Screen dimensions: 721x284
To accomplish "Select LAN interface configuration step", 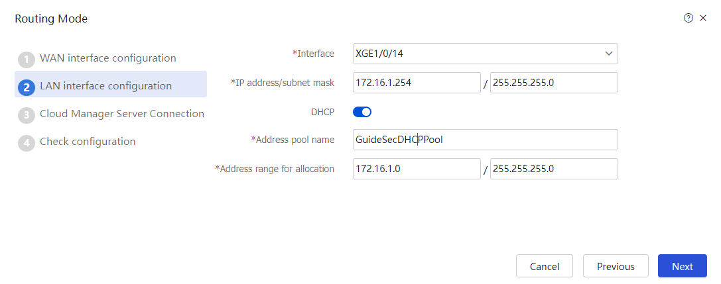I will 105,86.
